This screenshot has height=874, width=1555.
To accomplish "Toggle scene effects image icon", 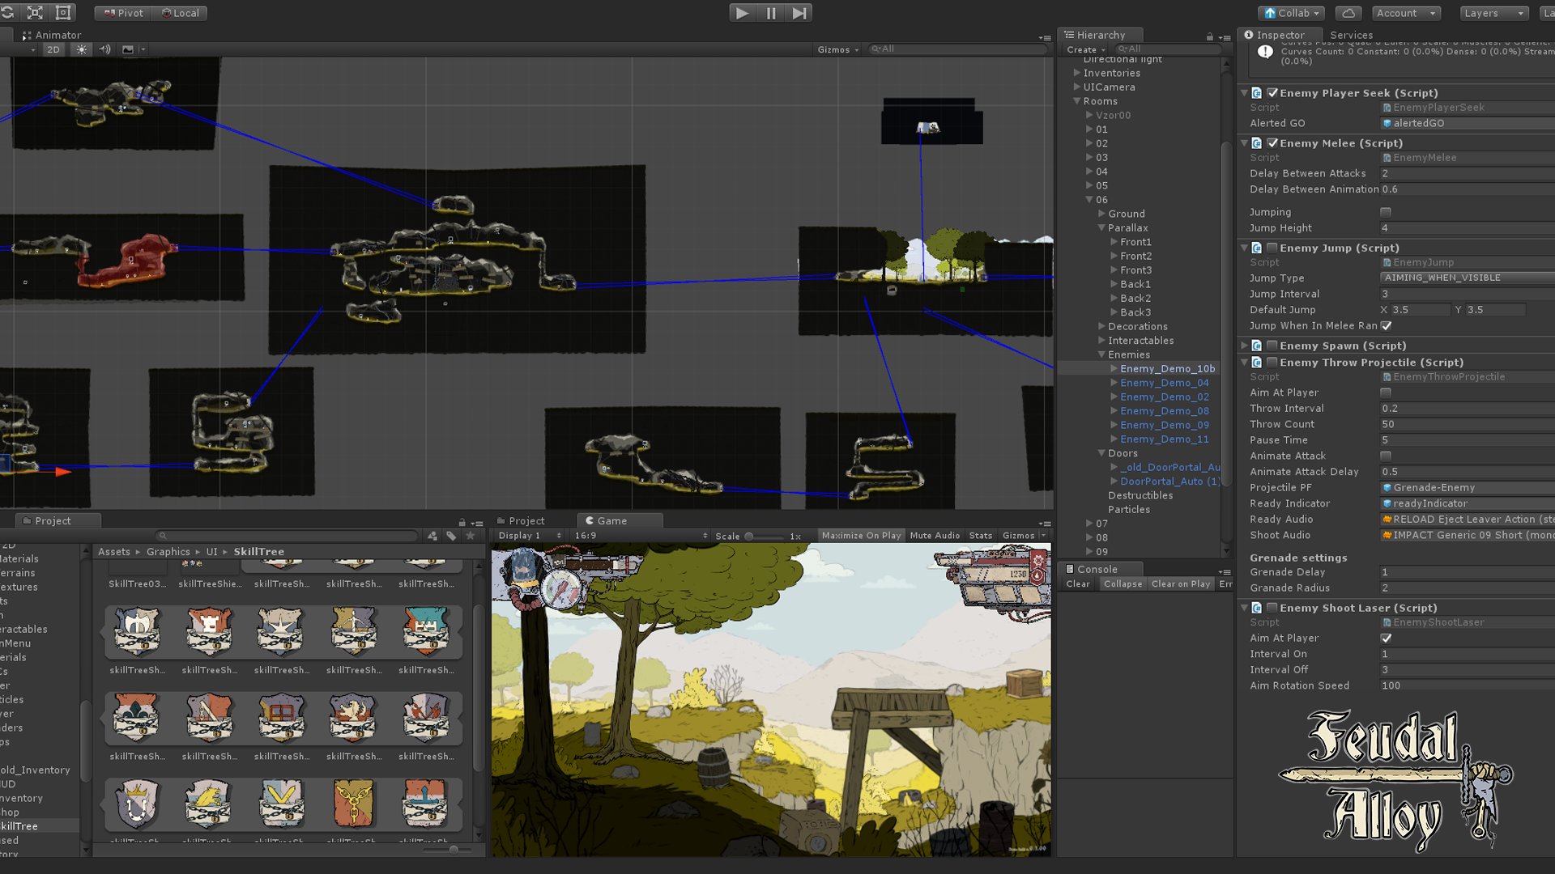I will (x=128, y=49).
